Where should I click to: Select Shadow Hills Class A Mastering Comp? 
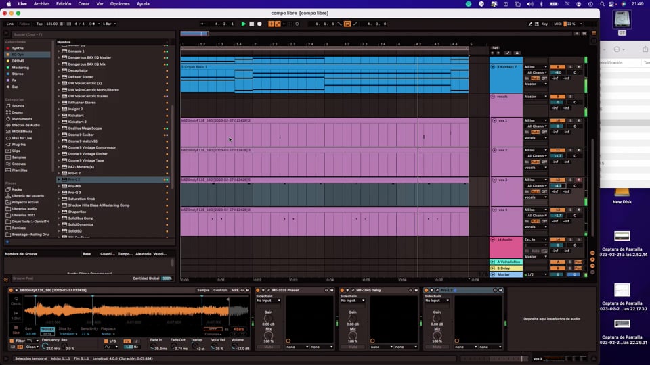coord(99,205)
